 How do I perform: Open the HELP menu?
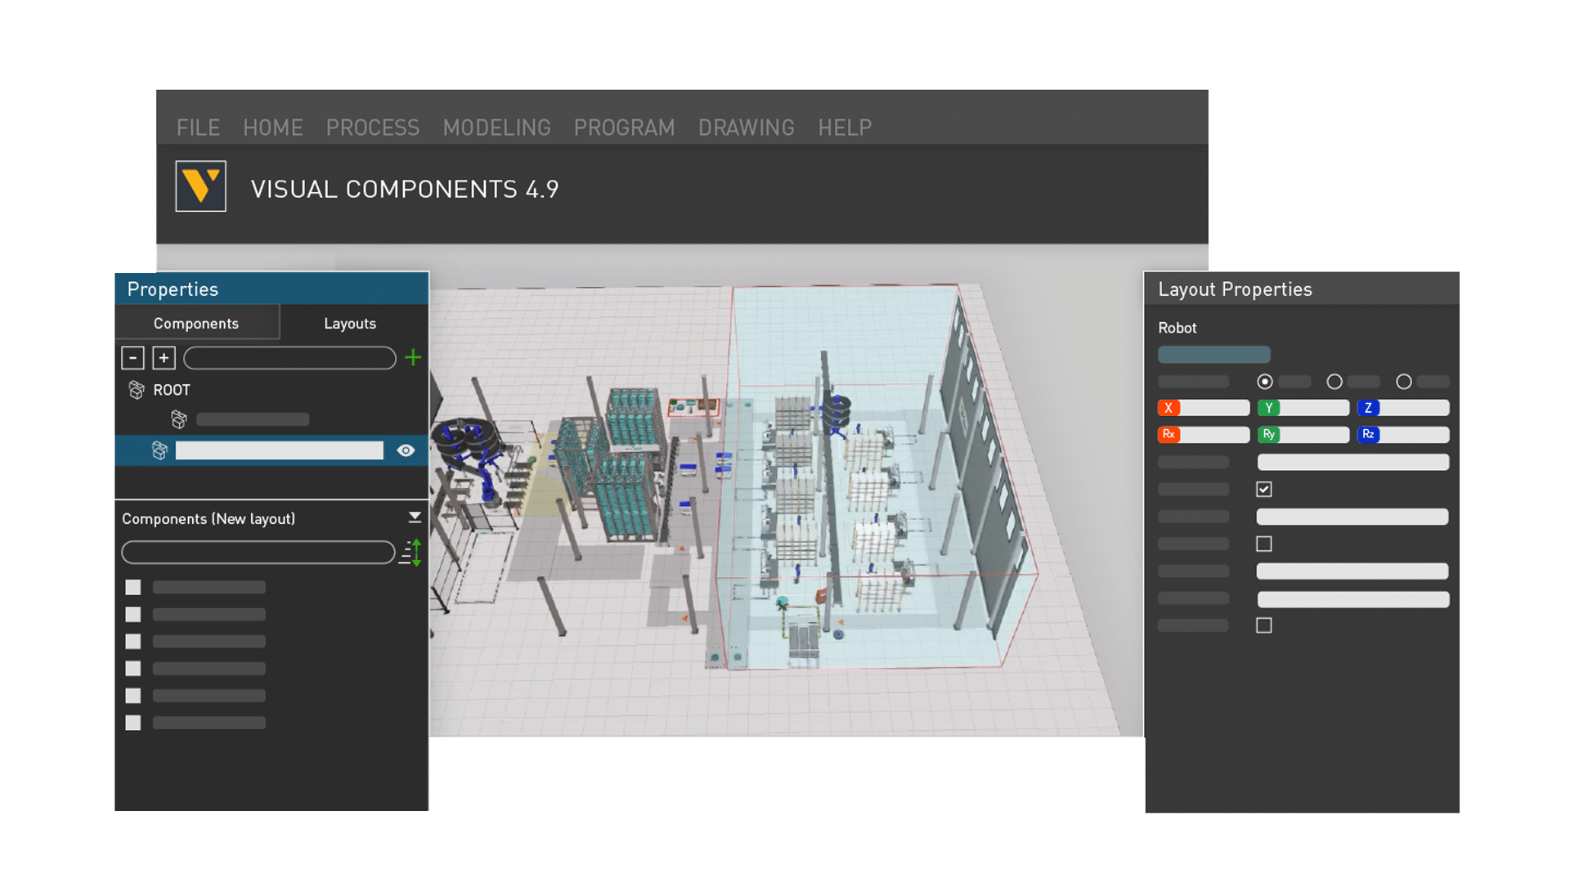tap(845, 128)
